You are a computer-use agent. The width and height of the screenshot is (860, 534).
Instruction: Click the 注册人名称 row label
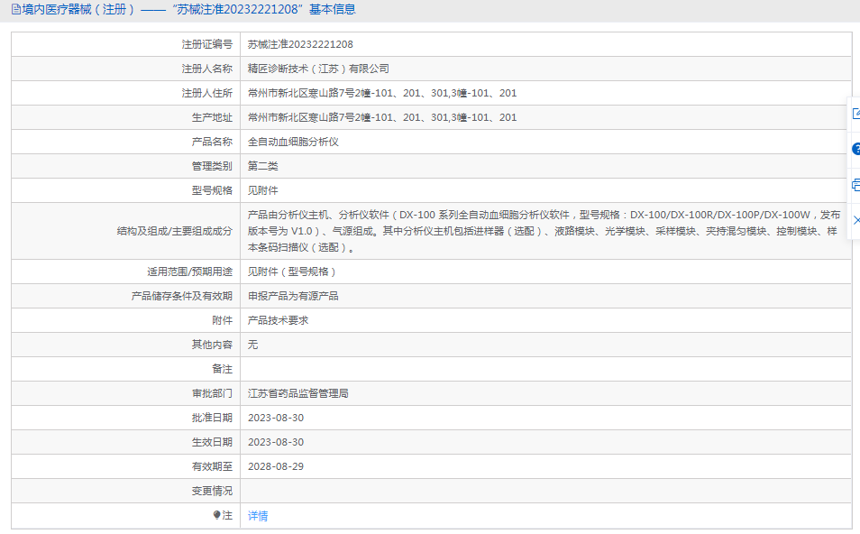pyautogui.click(x=206, y=69)
